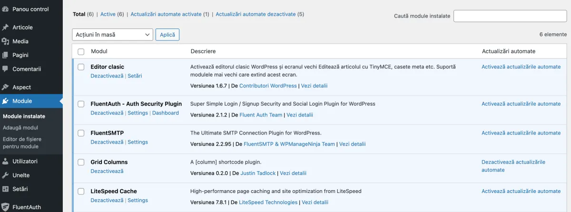Open Unelte in the sidebar menu
571x212 pixels.
click(x=21, y=175)
